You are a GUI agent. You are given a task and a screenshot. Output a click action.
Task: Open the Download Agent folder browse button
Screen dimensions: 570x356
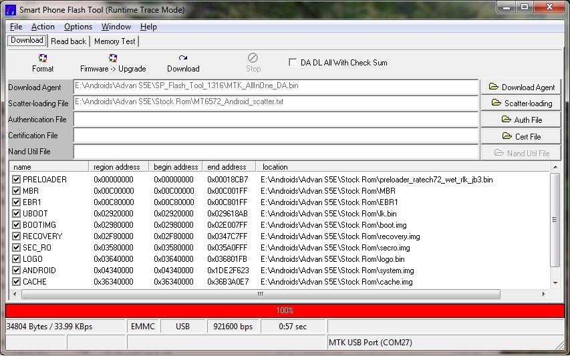point(521,87)
